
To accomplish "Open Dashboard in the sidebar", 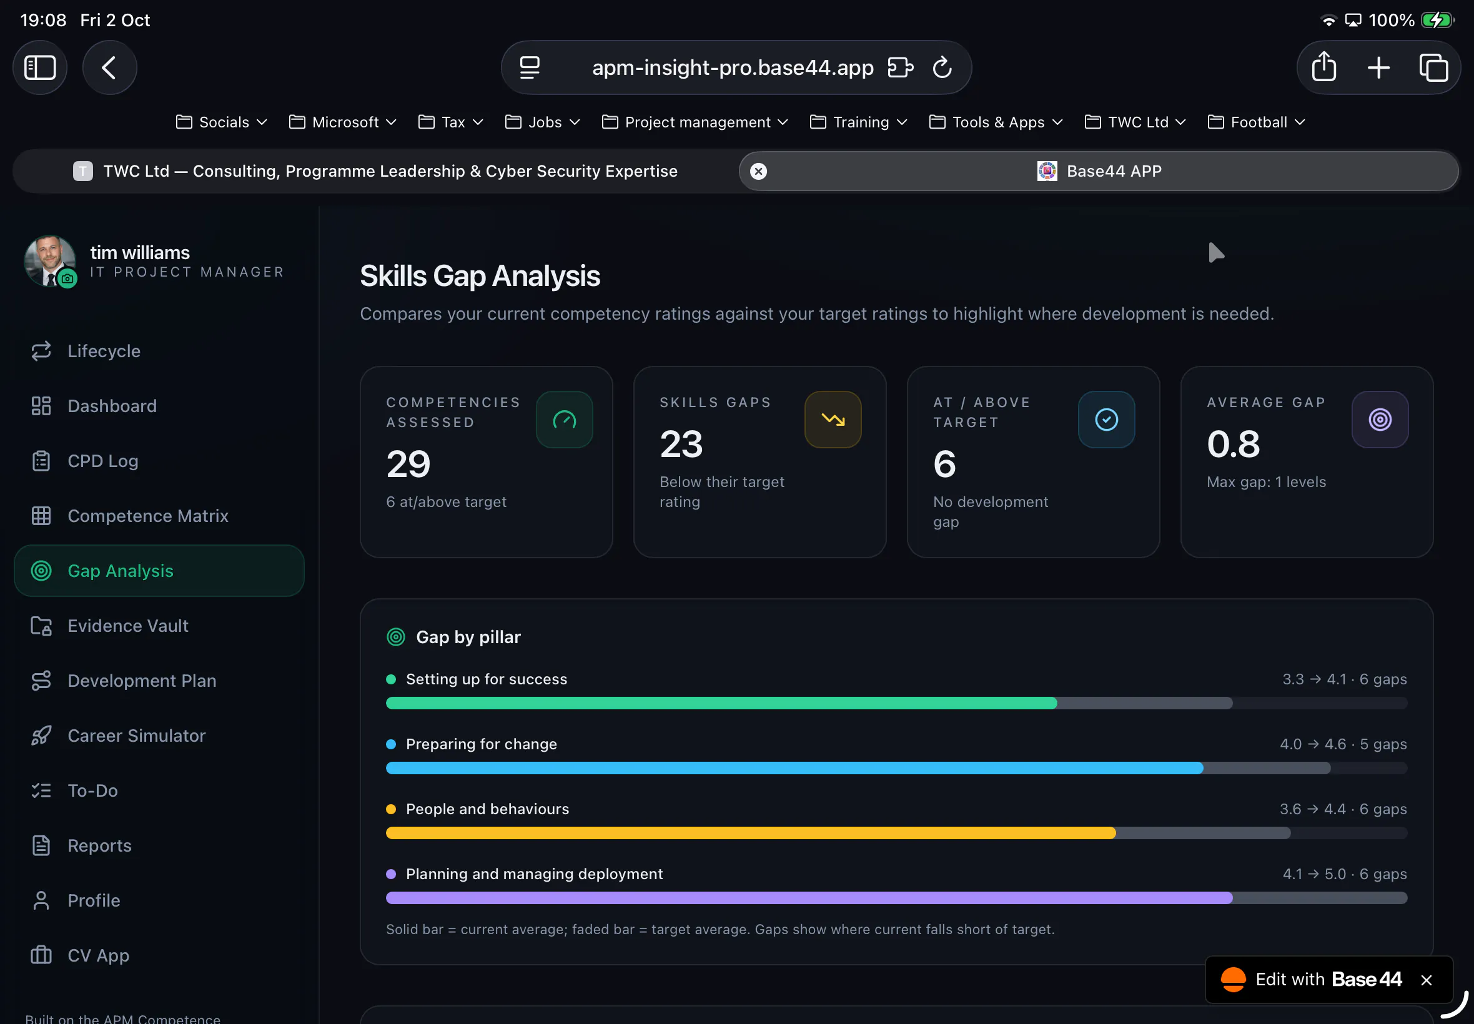I will tap(159, 406).
